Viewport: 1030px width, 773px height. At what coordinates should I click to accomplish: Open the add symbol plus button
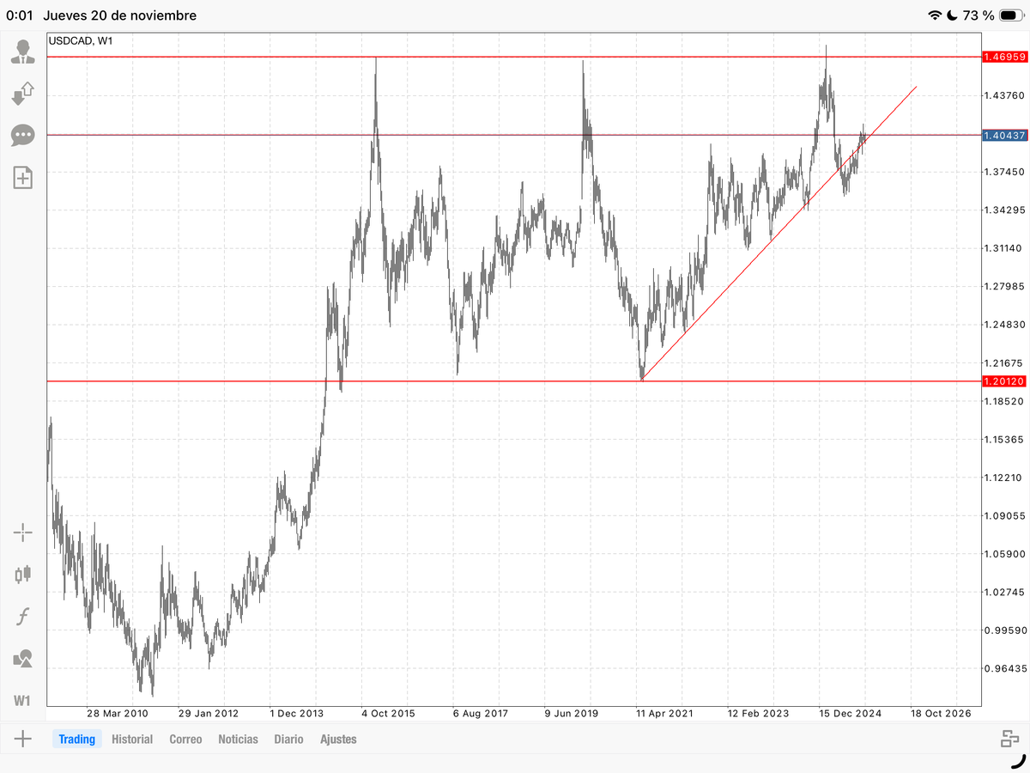[x=22, y=739]
